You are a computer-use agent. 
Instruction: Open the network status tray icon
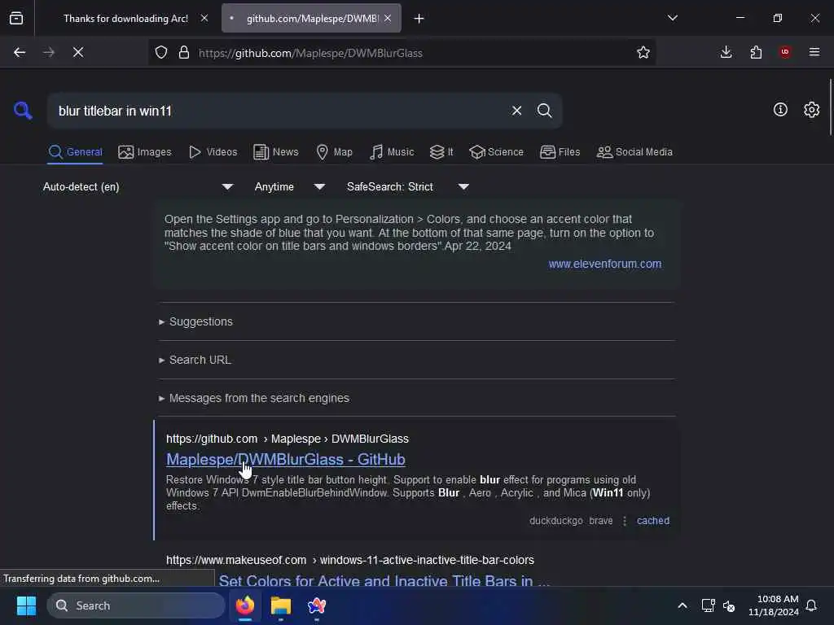708,605
